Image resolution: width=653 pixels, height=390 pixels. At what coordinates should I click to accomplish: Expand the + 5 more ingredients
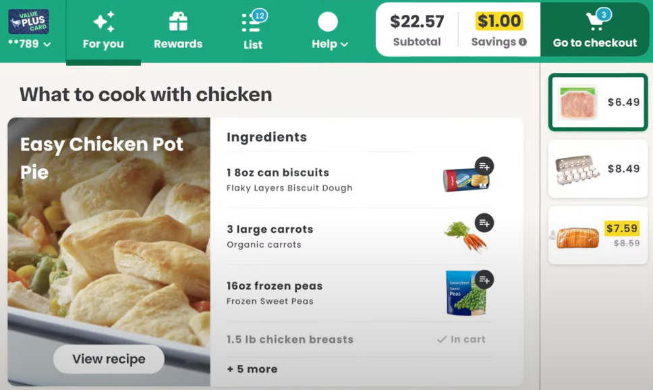(252, 369)
